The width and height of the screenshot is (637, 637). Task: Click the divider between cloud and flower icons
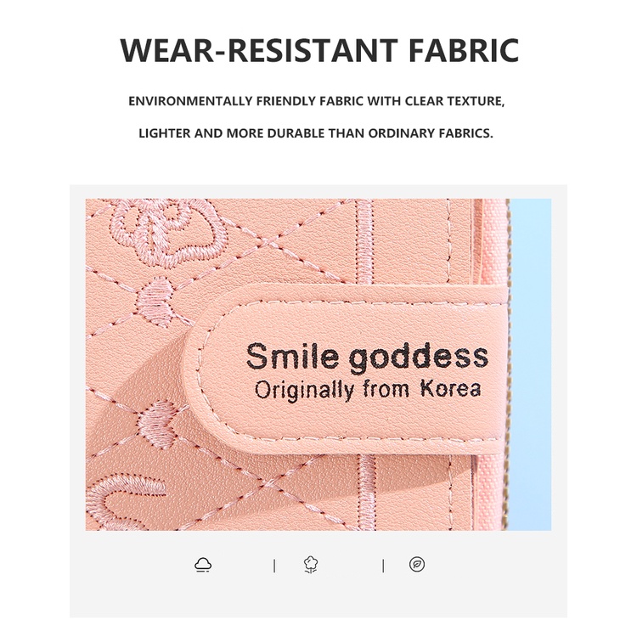click(x=274, y=566)
